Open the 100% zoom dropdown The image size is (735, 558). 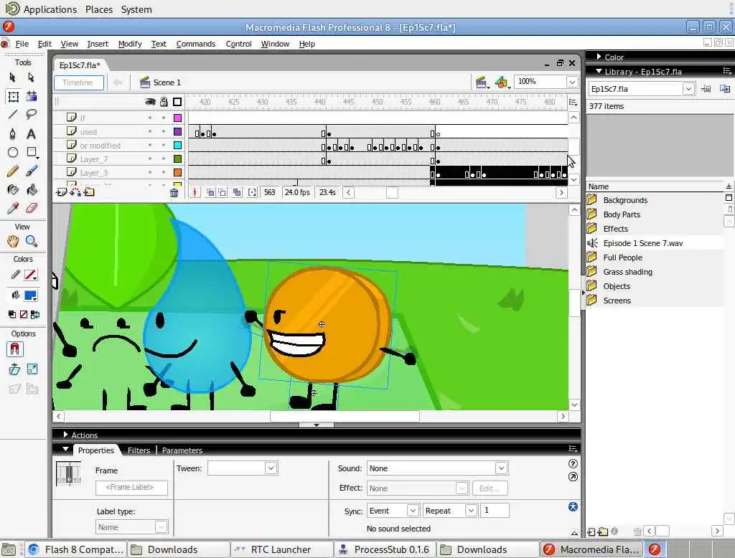(x=572, y=82)
